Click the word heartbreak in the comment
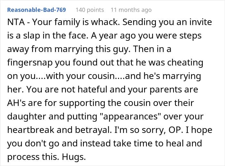Screen dimensions: 225x166 pos(31,130)
